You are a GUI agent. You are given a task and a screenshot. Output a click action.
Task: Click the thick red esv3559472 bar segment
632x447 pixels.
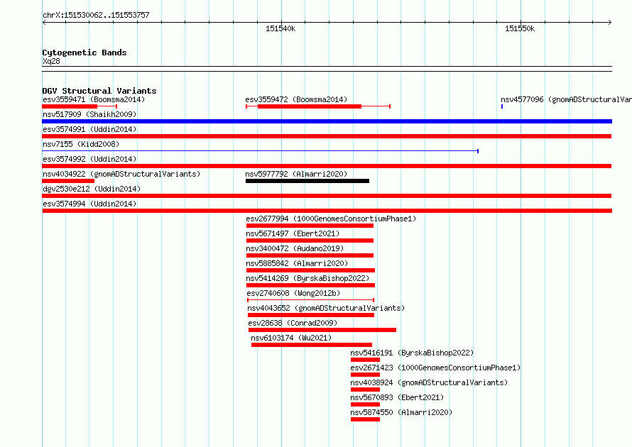tap(310, 106)
